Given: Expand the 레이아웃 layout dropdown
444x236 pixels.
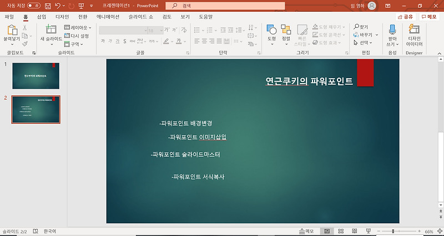Looking at the screenshot, I should pos(78,28).
